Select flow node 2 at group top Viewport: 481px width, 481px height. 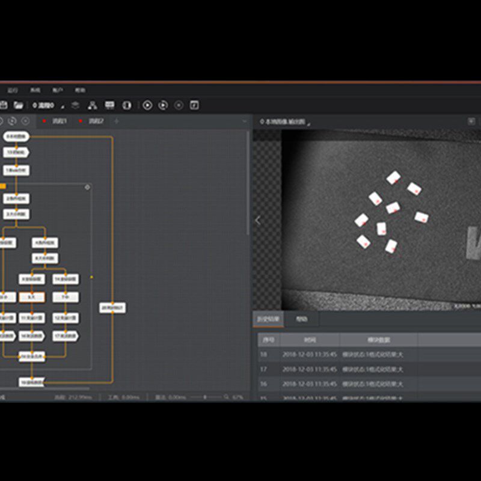coord(16,198)
